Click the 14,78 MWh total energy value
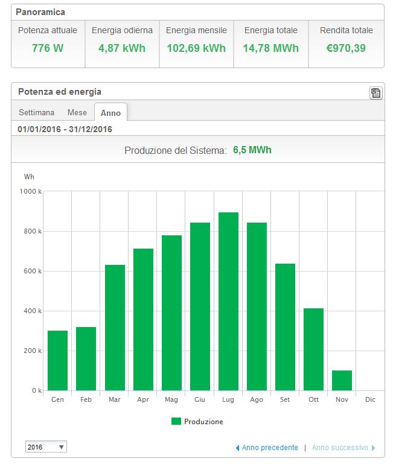Viewport: 396px width, 464px height. (x=271, y=48)
